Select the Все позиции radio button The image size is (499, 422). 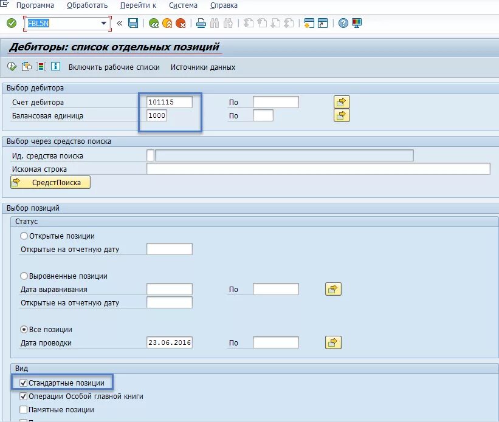click(x=24, y=330)
